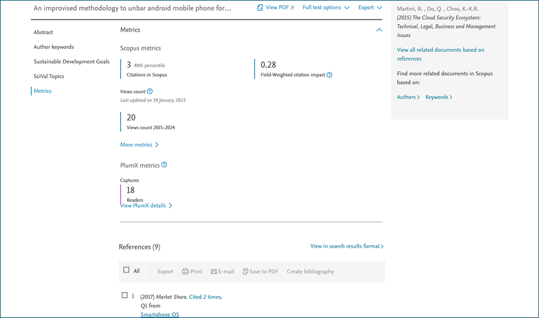This screenshot has width=539, height=318.
Task: Click View in search results format
Action: [x=346, y=246]
